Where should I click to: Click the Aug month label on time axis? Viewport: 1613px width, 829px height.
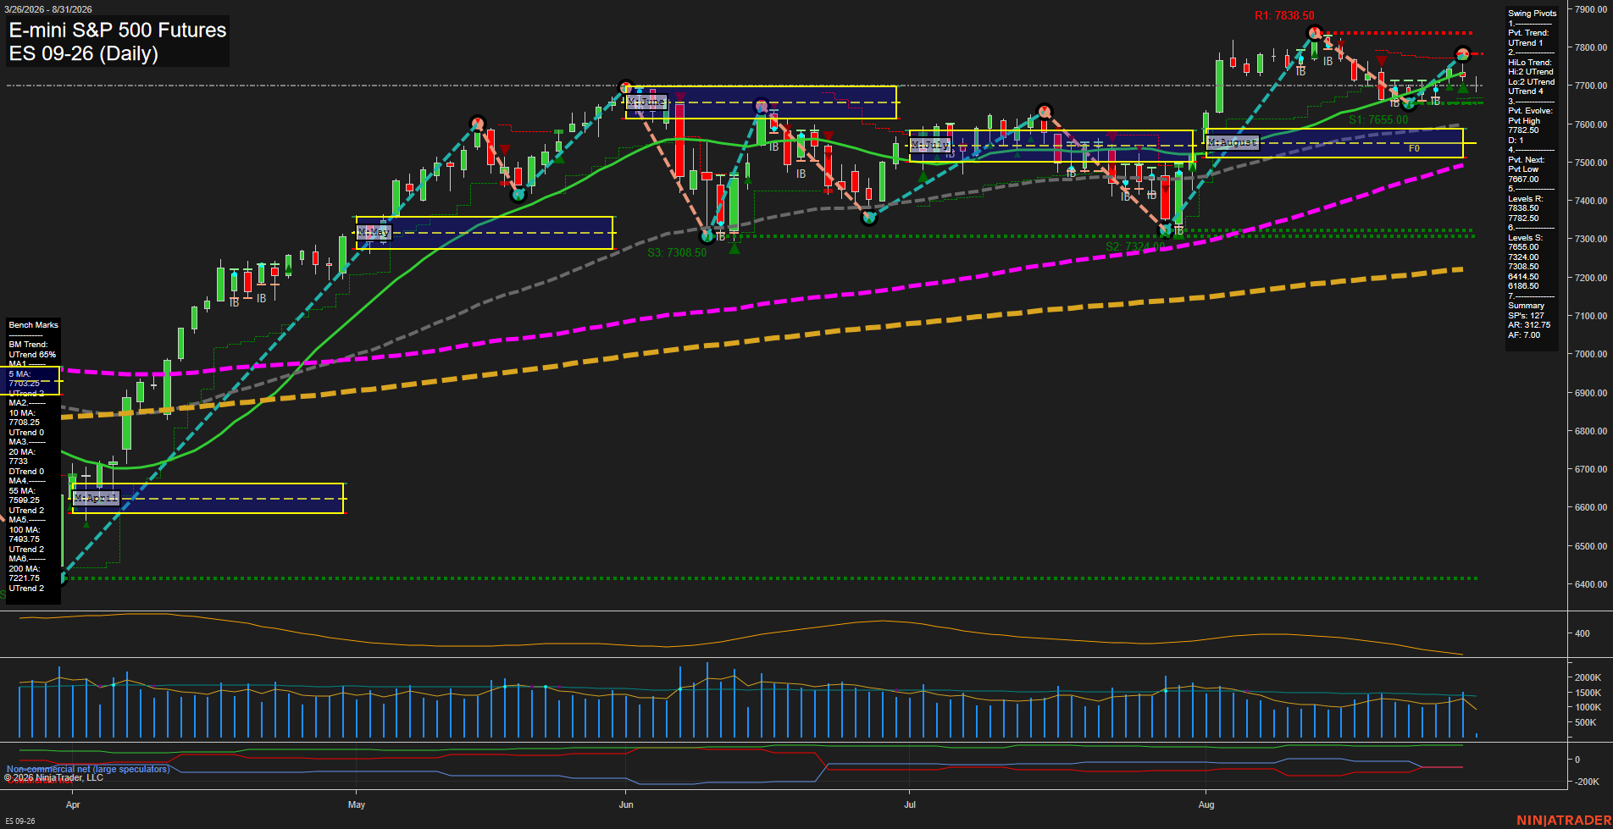[x=1206, y=804]
